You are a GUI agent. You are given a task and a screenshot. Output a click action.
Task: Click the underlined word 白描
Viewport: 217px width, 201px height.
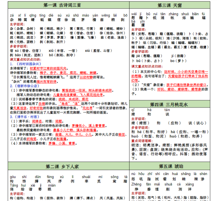coord(42,104)
